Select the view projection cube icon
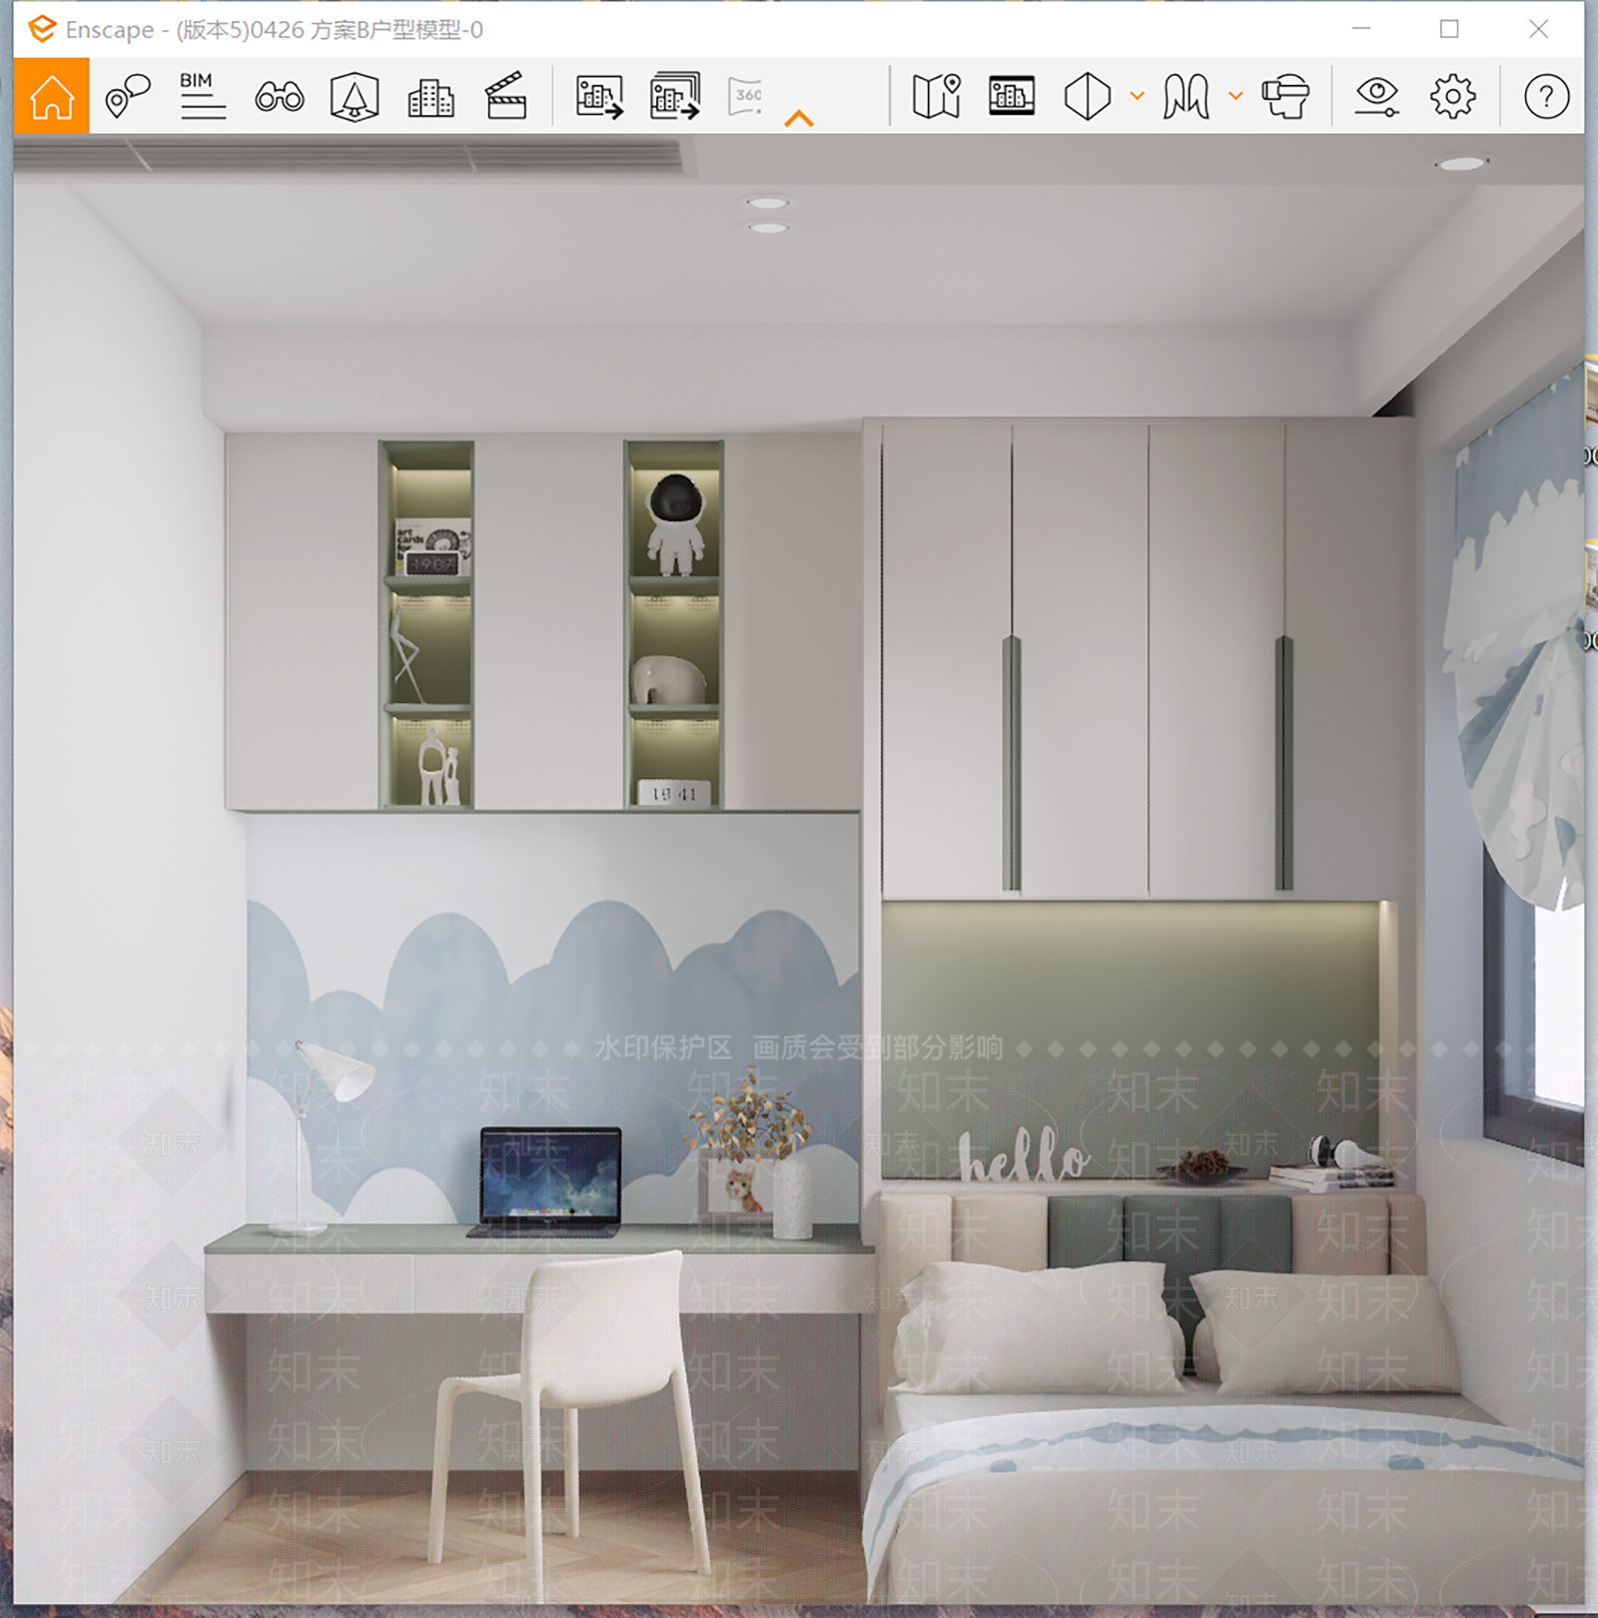The width and height of the screenshot is (1598, 1618). [x=1087, y=97]
